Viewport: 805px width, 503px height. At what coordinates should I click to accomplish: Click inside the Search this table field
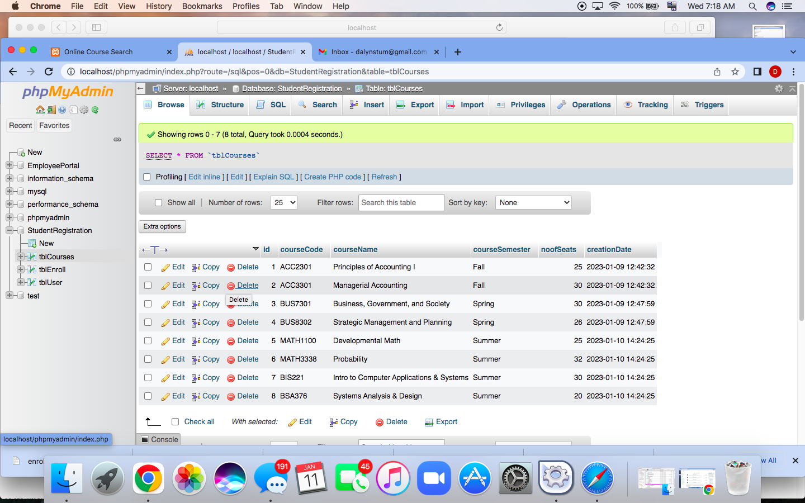[x=401, y=202]
